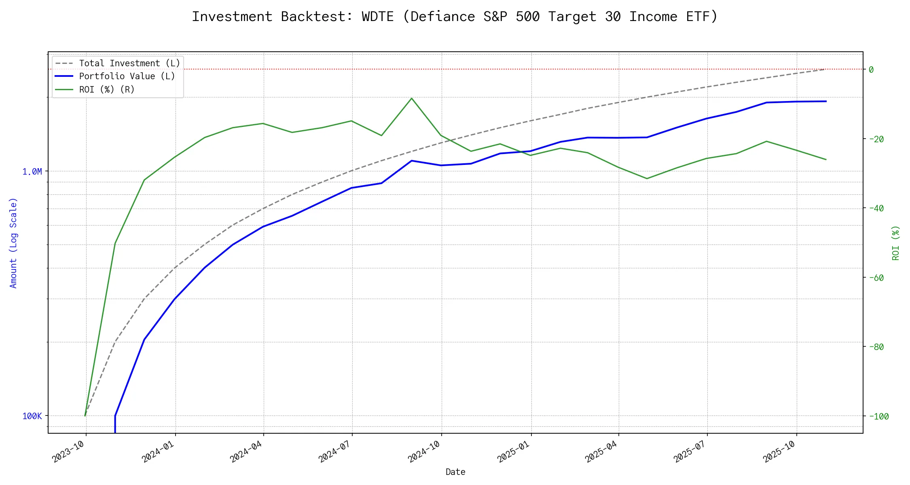
Task: Click the 2025-10 date tick label
Action: pos(779,451)
